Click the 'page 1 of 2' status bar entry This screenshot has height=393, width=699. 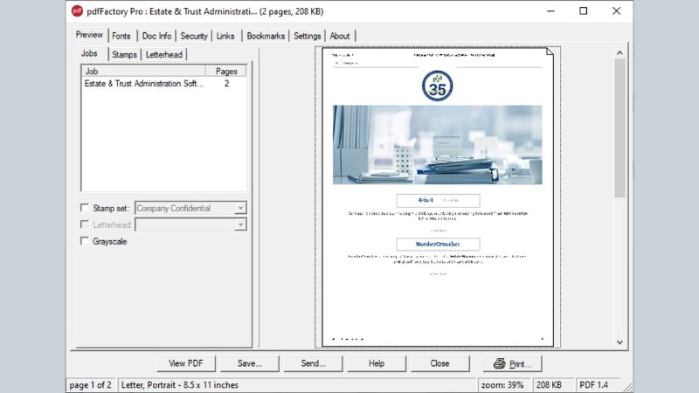[91, 385]
